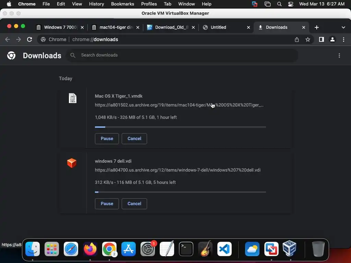Pause the Mac OS X Tiger download
This screenshot has height=263, width=351.
(107, 139)
